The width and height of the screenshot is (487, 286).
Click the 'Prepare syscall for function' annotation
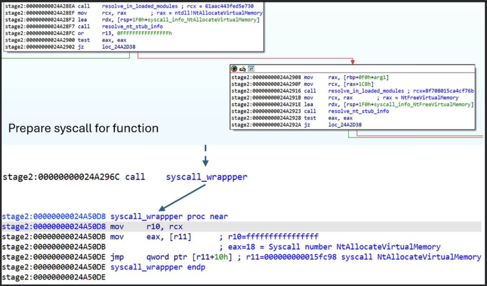(x=83, y=128)
